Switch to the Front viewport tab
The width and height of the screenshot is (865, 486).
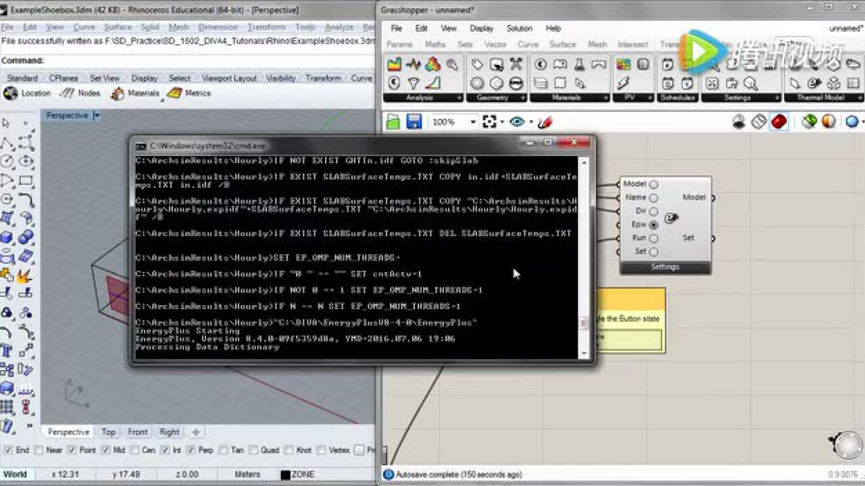(x=138, y=432)
